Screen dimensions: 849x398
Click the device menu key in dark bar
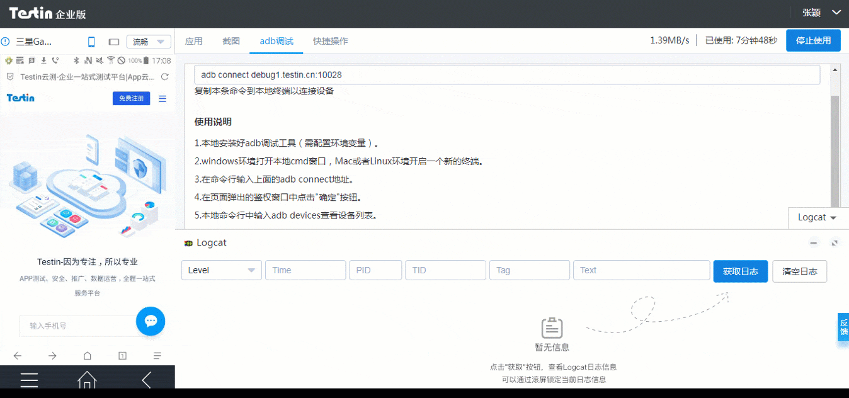coord(29,380)
